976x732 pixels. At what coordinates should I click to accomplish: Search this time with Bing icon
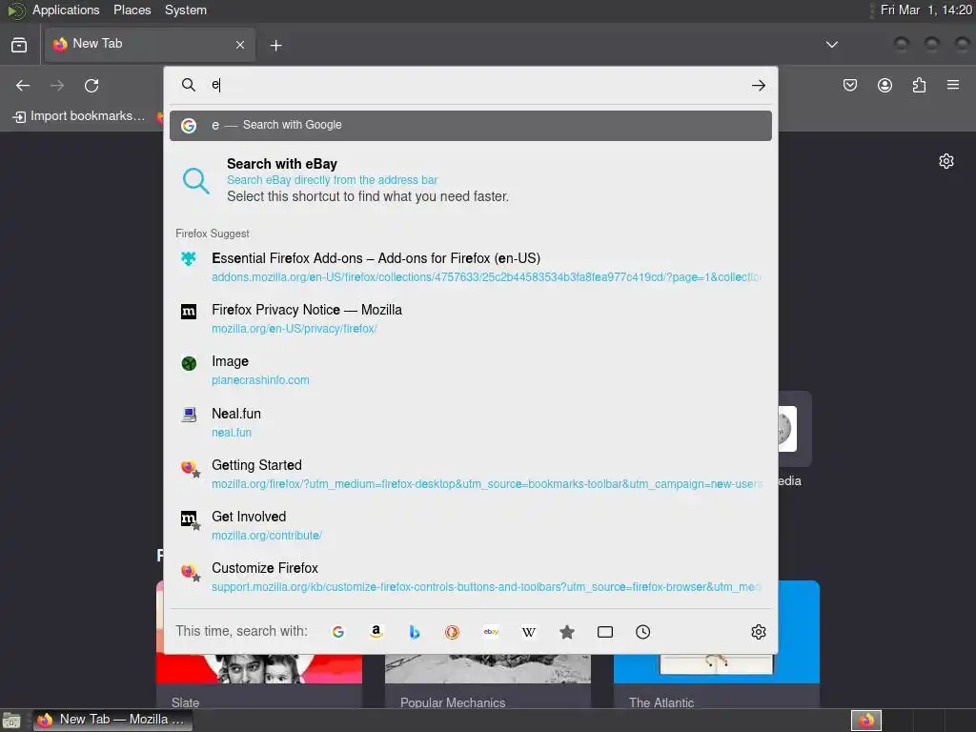tap(415, 632)
